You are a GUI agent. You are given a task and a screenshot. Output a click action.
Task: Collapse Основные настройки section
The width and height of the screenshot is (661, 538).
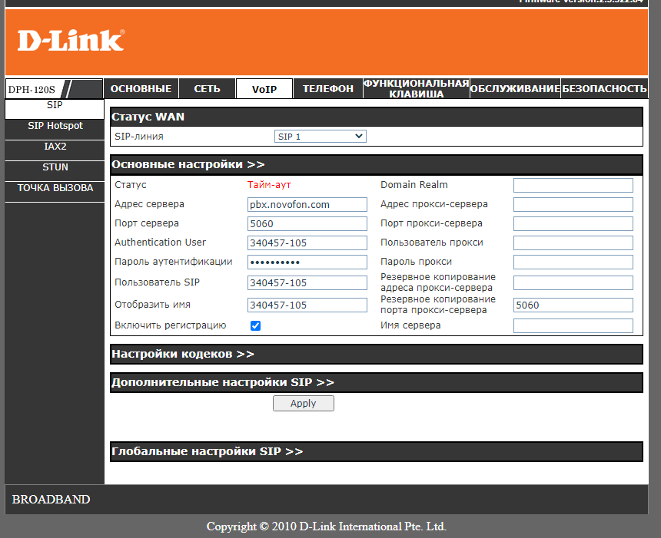click(x=188, y=164)
